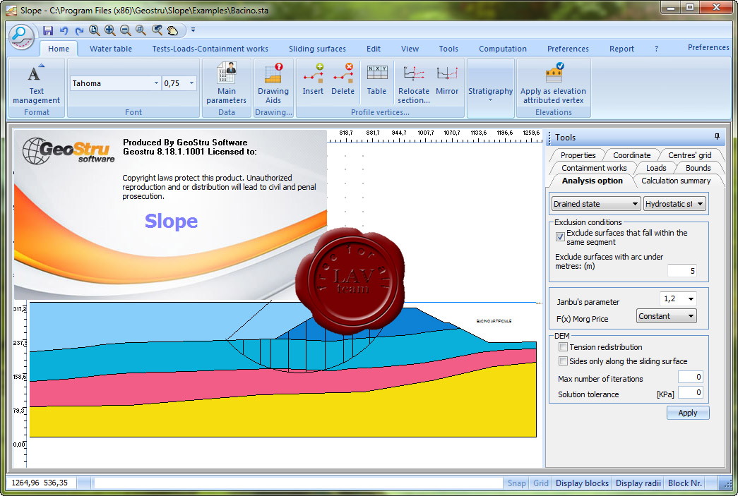The width and height of the screenshot is (738, 496).
Task: Edit Max number of iterations field
Action: click(690, 377)
